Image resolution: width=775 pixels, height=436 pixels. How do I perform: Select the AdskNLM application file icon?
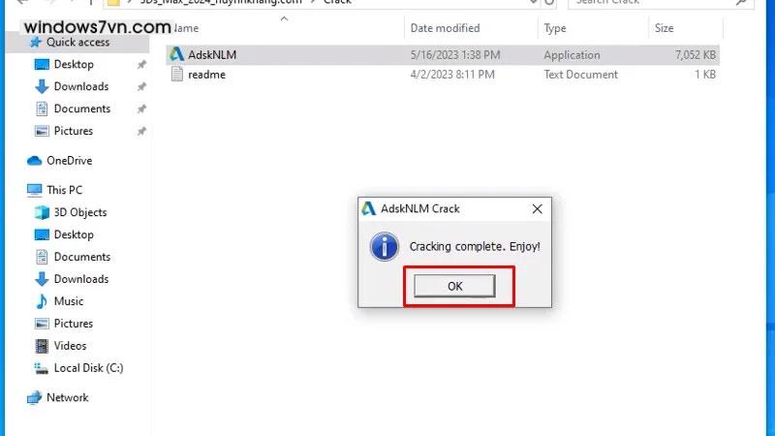(176, 54)
